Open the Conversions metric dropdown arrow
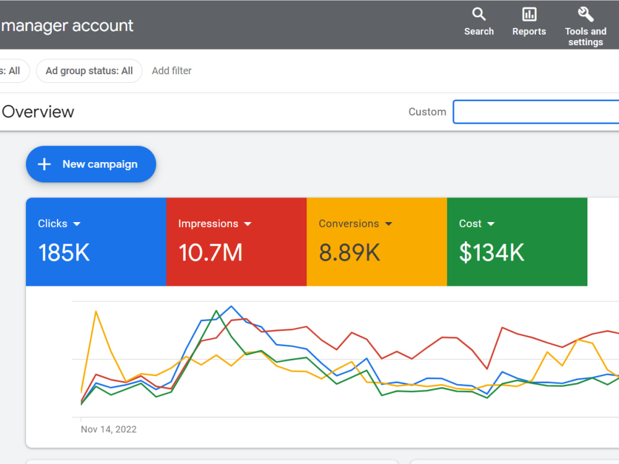619x464 pixels. [x=389, y=224]
